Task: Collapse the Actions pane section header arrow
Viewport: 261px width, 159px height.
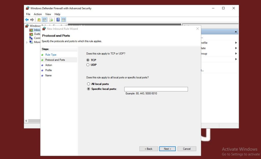Action: (236, 32)
